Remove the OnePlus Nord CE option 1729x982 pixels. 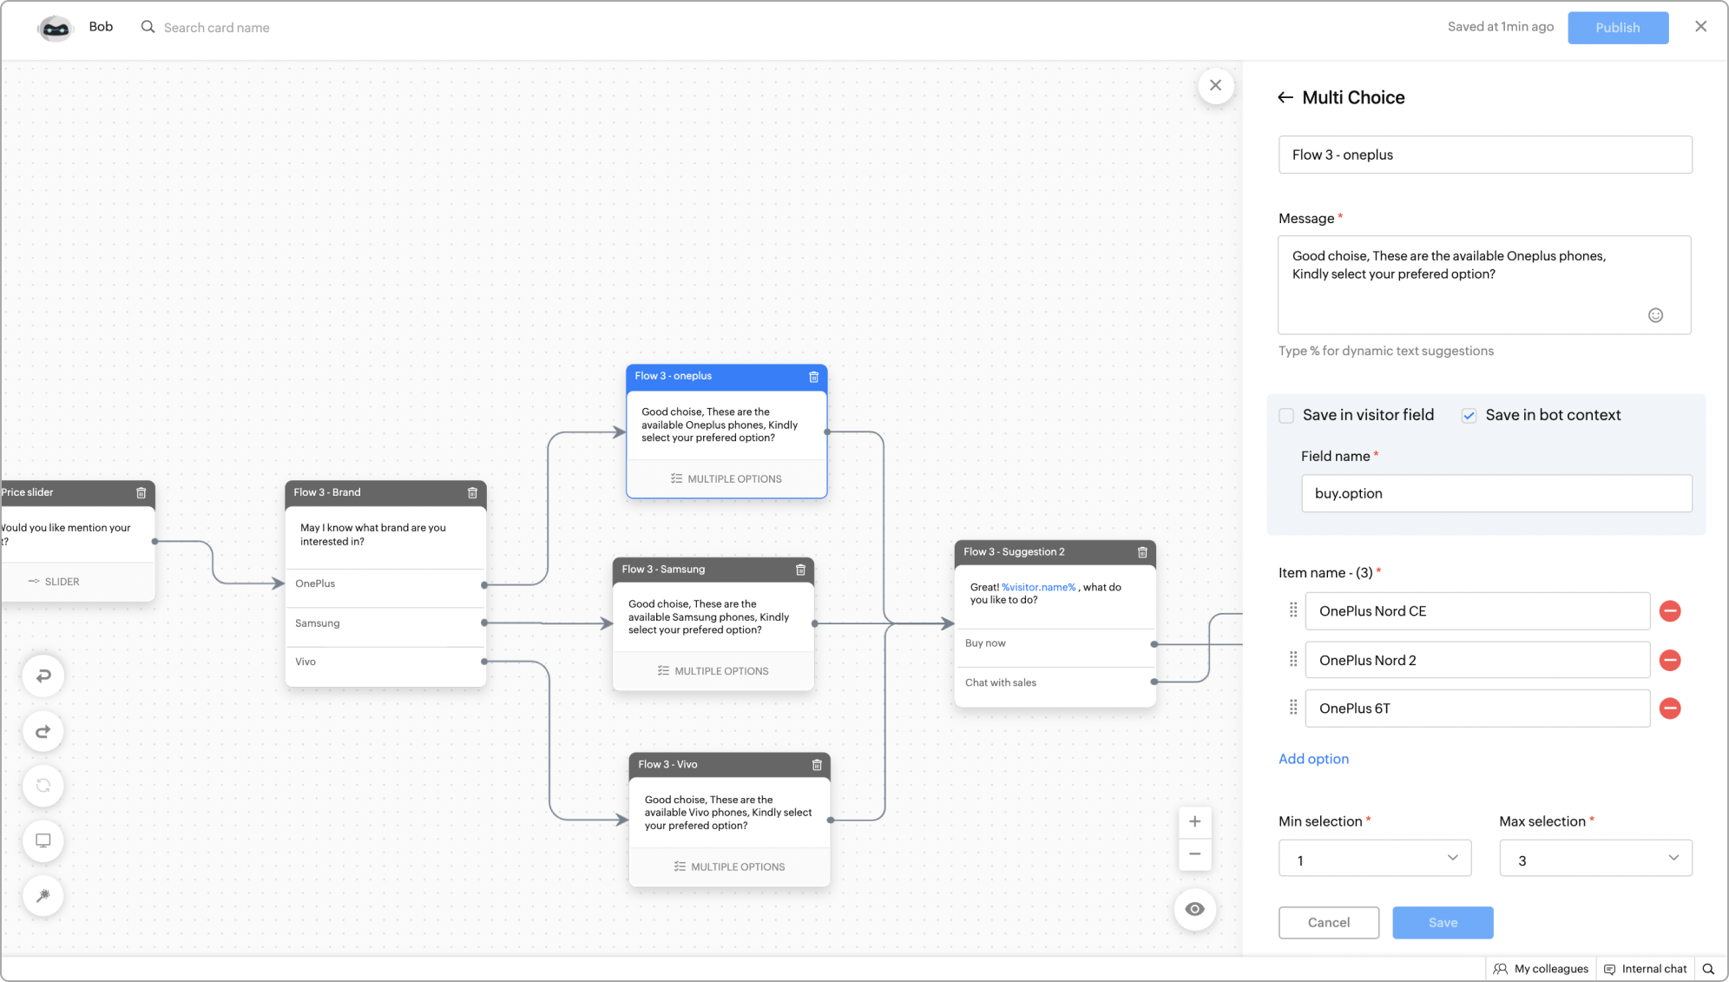click(x=1670, y=611)
